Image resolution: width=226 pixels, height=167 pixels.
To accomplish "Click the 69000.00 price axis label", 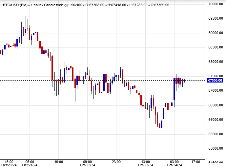I will [215, 33].
